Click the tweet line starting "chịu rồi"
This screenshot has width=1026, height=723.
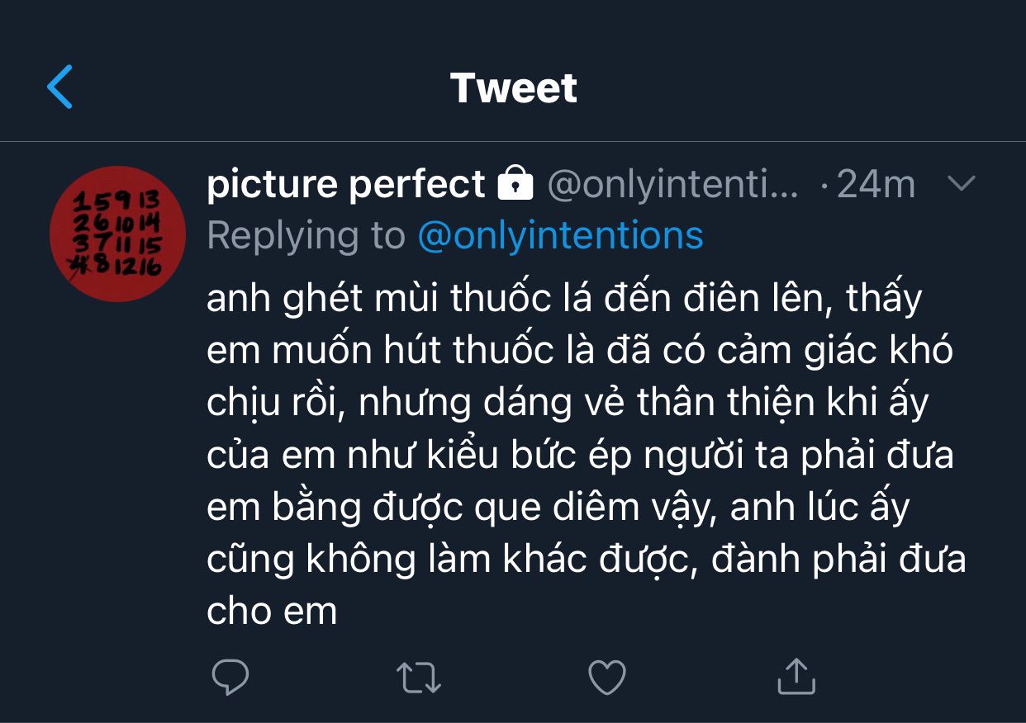(x=568, y=402)
